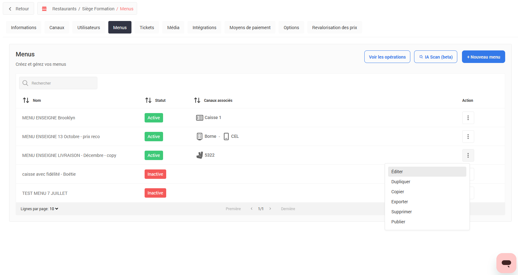
Task: Sort by Canaux associés arrows
Action: [197, 100]
